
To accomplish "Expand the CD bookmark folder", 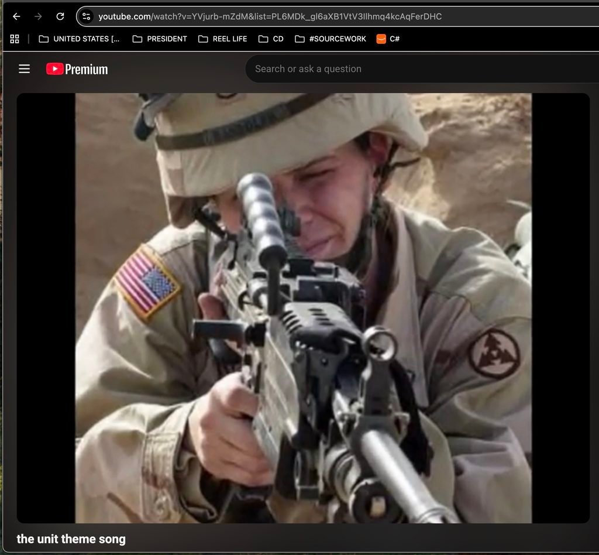I will coord(271,39).
